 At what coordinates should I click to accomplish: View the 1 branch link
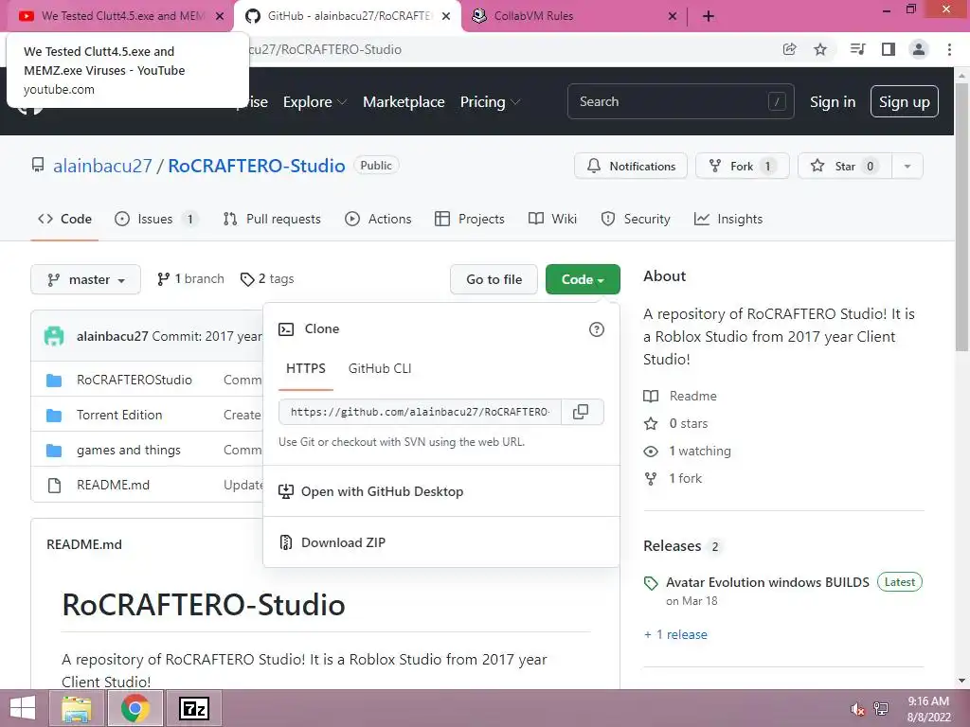click(190, 279)
